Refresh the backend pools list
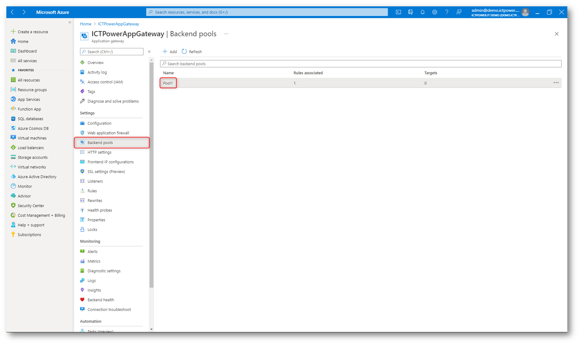This screenshot has width=580, height=345. 192,52
